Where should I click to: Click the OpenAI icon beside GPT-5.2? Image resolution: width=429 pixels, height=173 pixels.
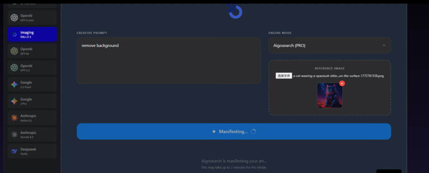point(14,68)
